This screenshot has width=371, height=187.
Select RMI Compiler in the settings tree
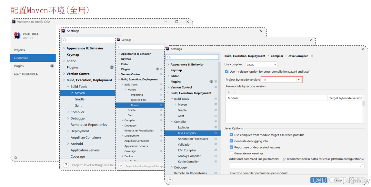tap(187, 150)
